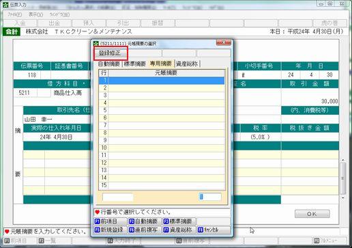Viewport: 352px width, 248px height.
Task: Select the 専用摘要 tab
Action: pyautogui.click(x=160, y=64)
